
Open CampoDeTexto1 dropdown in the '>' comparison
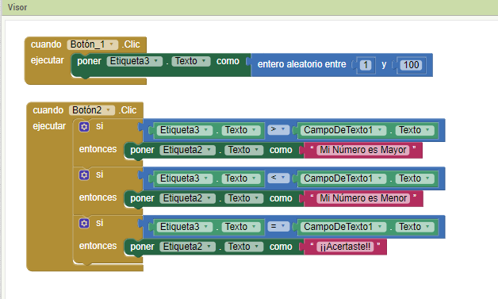coord(343,130)
